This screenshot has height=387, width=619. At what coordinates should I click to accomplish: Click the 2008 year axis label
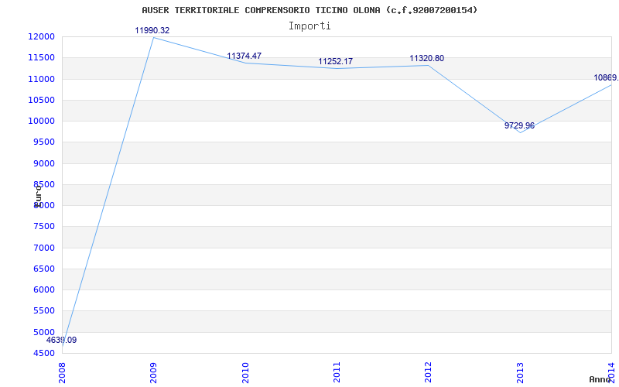62,372
